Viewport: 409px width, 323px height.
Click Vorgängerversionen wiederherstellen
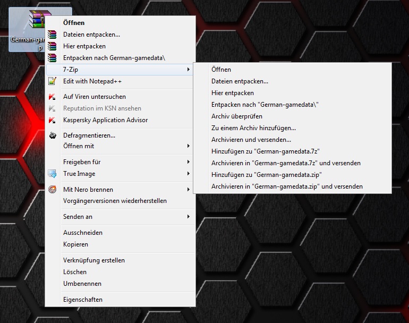[120, 201]
